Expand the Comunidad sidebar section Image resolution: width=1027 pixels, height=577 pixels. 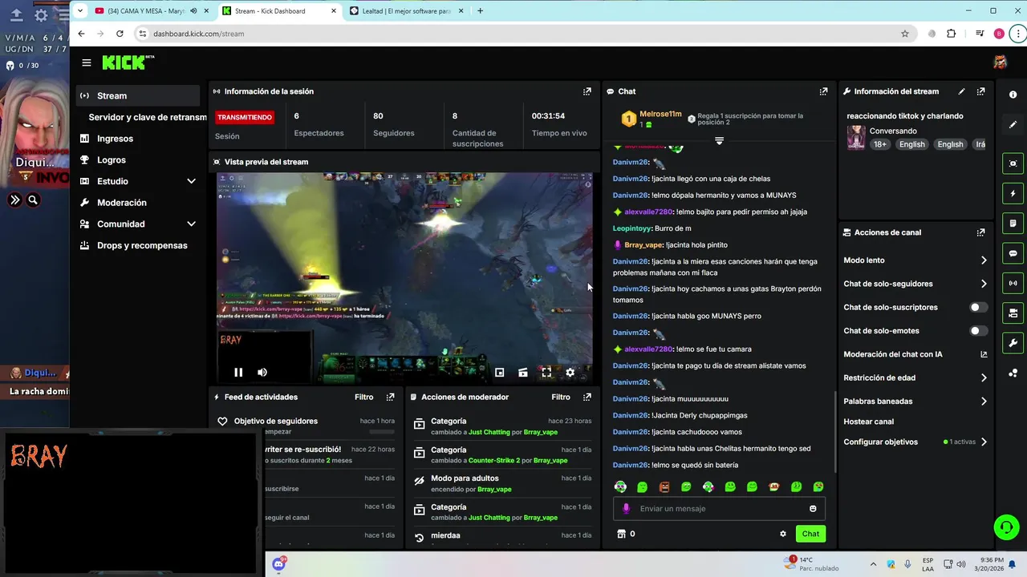(x=191, y=224)
